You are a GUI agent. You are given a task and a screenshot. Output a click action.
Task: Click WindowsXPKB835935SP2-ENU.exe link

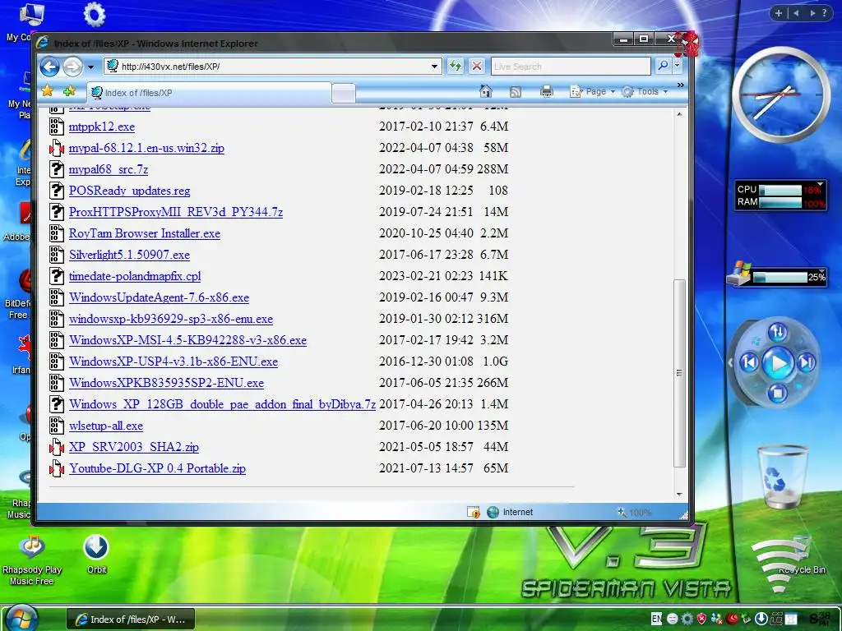(x=166, y=383)
